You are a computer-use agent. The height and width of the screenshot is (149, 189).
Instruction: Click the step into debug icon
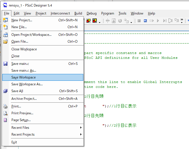point(170,21)
